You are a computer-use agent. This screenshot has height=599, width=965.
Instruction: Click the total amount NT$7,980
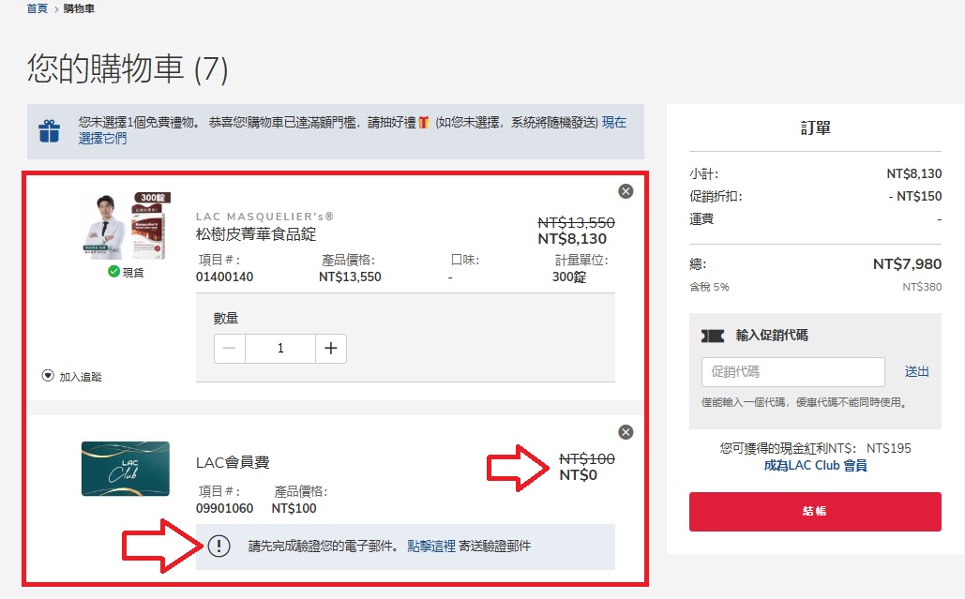tap(907, 264)
